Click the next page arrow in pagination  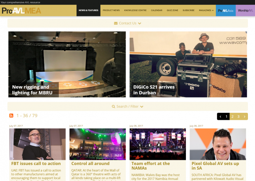pos(244,116)
